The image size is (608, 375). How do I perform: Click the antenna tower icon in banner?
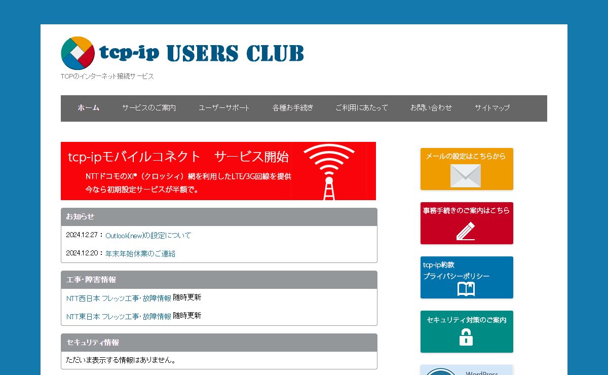[x=329, y=172]
